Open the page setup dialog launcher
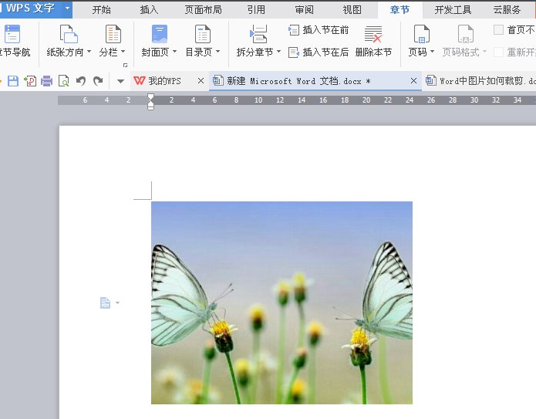The height and width of the screenshot is (419, 536). point(126,65)
